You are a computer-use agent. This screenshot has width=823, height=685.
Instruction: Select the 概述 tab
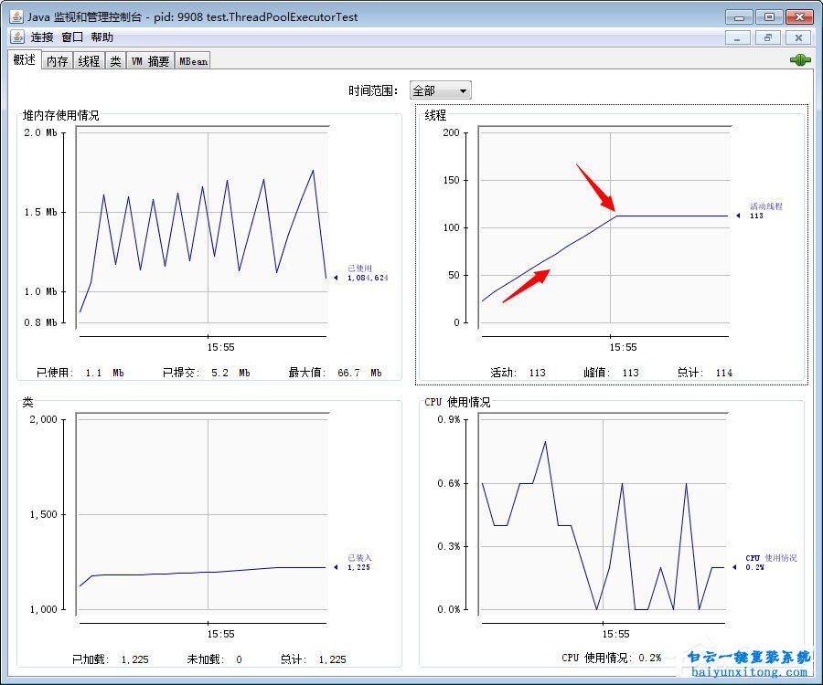click(25, 60)
